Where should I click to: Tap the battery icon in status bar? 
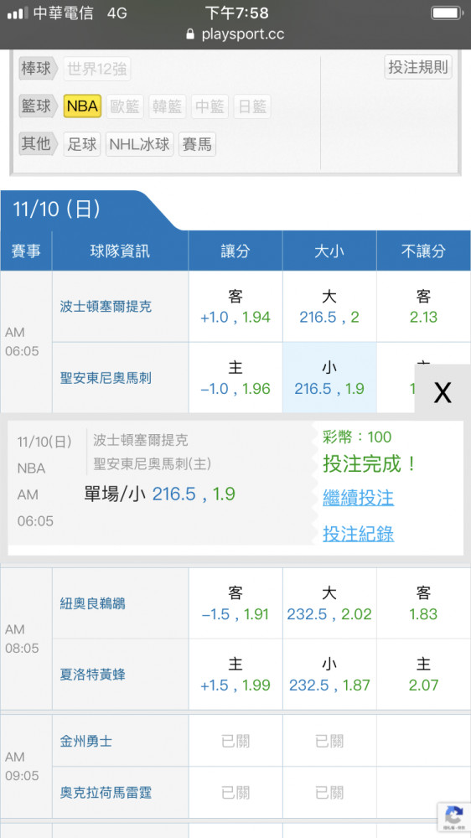[x=447, y=13]
